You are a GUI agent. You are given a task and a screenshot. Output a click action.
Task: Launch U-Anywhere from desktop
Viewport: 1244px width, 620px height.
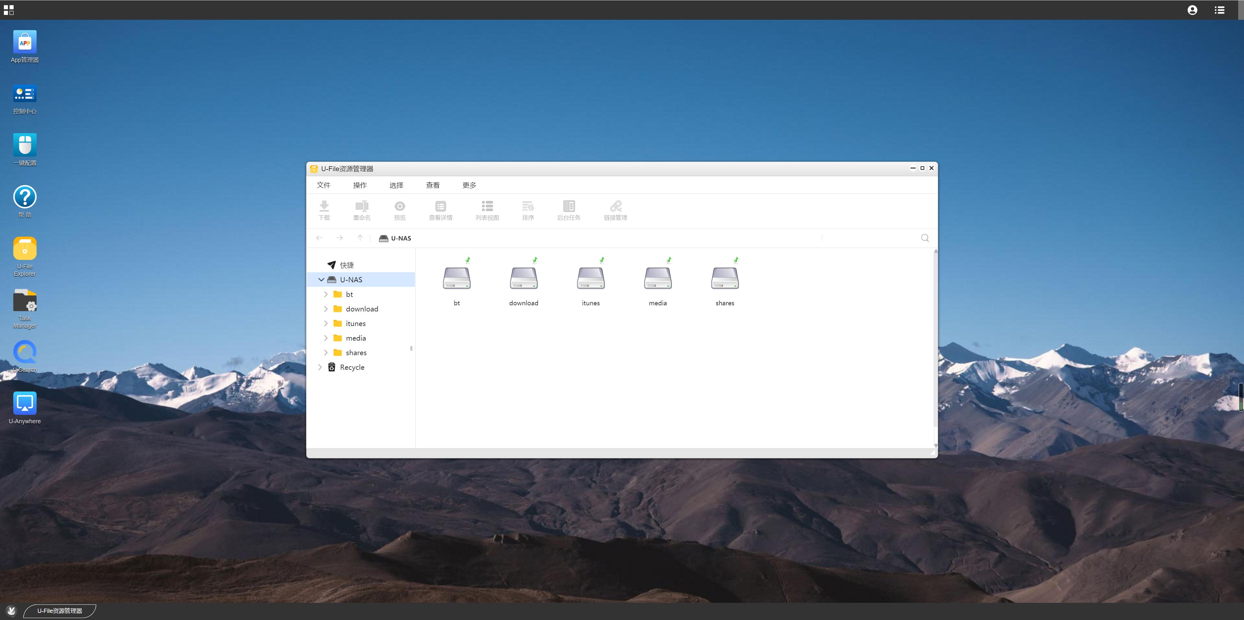tap(25, 407)
